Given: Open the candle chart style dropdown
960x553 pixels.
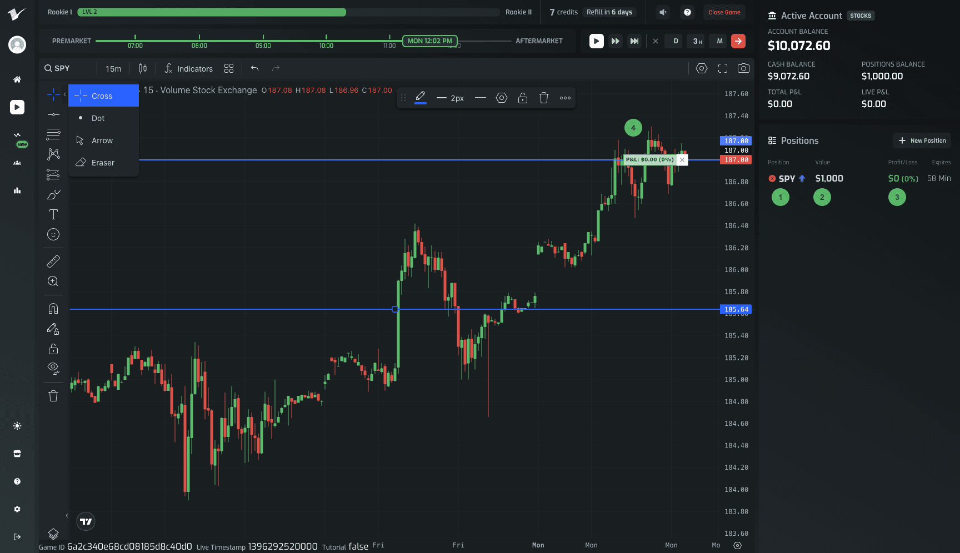Looking at the screenshot, I should [x=143, y=68].
